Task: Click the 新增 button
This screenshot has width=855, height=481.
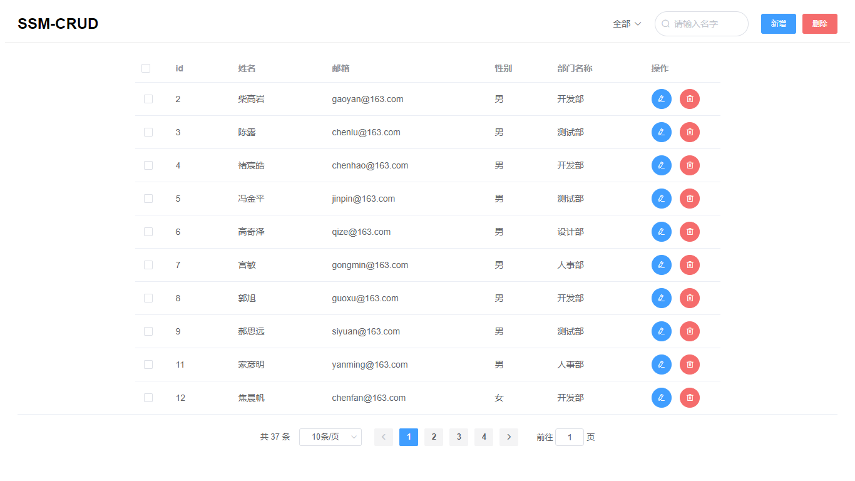Action: [x=779, y=24]
